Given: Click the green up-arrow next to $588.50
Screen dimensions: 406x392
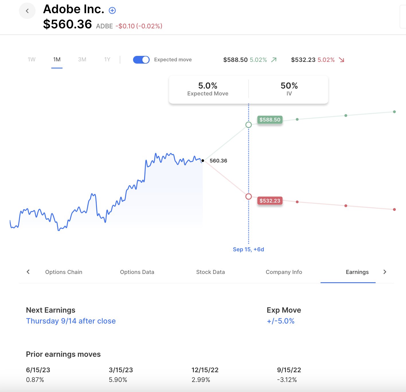Looking at the screenshot, I should pos(274,60).
